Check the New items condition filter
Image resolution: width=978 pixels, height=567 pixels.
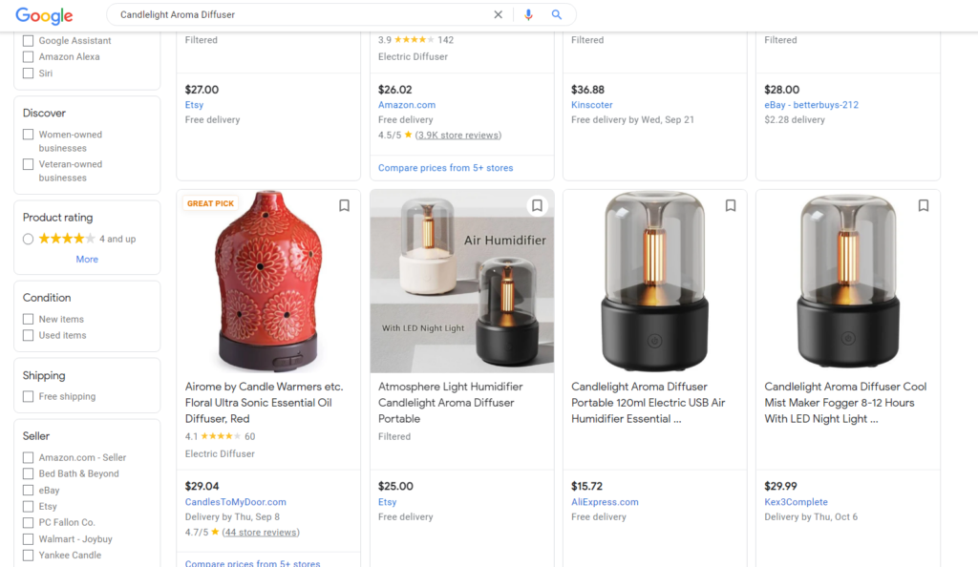(x=28, y=319)
